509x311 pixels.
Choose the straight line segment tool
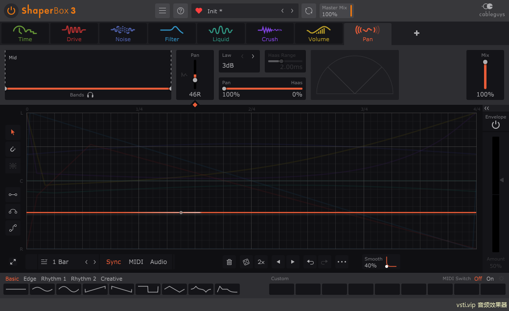click(13, 194)
